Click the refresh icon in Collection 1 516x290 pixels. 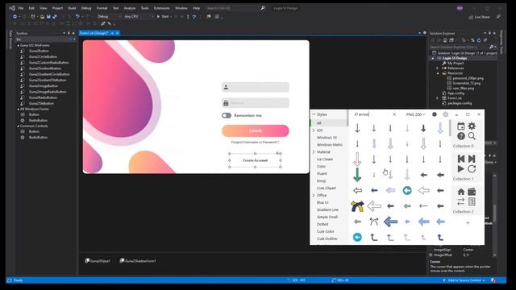472,168
